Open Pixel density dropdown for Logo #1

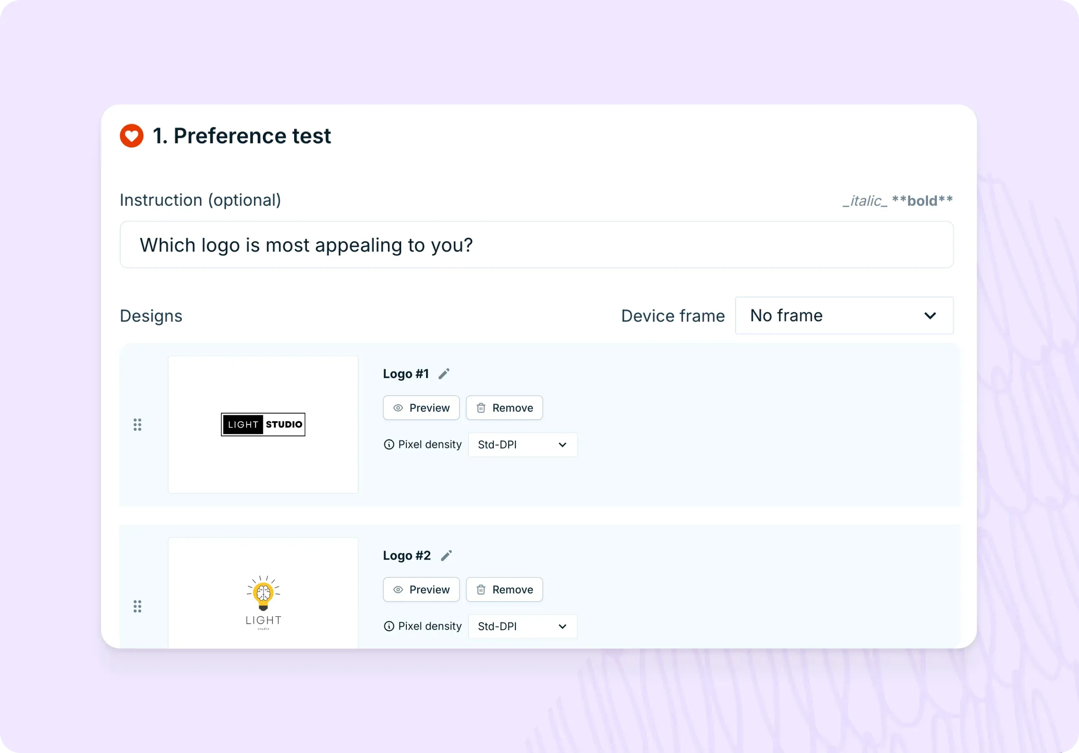tap(522, 445)
